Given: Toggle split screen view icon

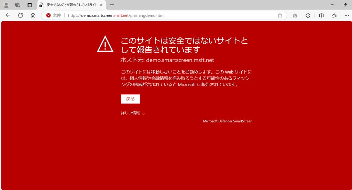Looking at the screenshot, I should (x=321, y=15).
